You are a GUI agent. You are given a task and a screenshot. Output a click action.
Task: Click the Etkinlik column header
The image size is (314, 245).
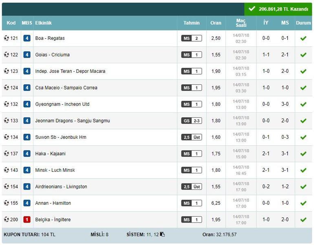pyautogui.click(x=44, y=23)
